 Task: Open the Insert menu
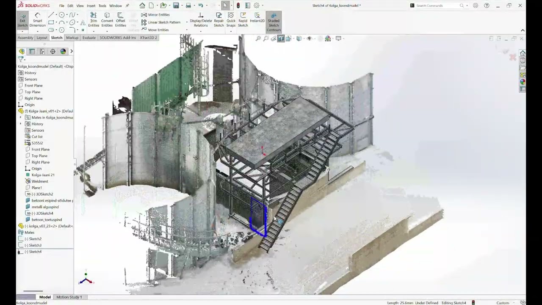pos(91,6)
